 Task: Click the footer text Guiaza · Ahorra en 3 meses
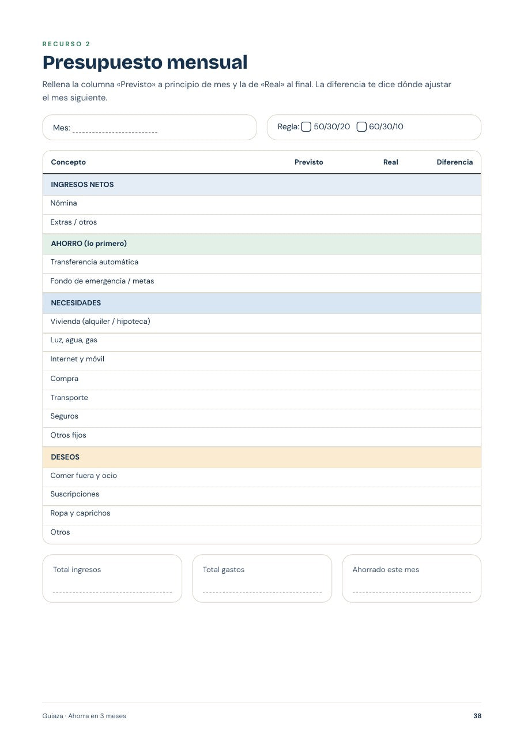[x=84, y=716]
